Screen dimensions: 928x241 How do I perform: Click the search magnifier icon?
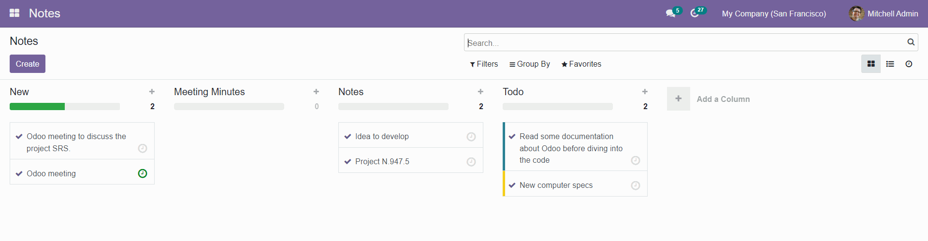pyautogui.click(x=911, y=42)
